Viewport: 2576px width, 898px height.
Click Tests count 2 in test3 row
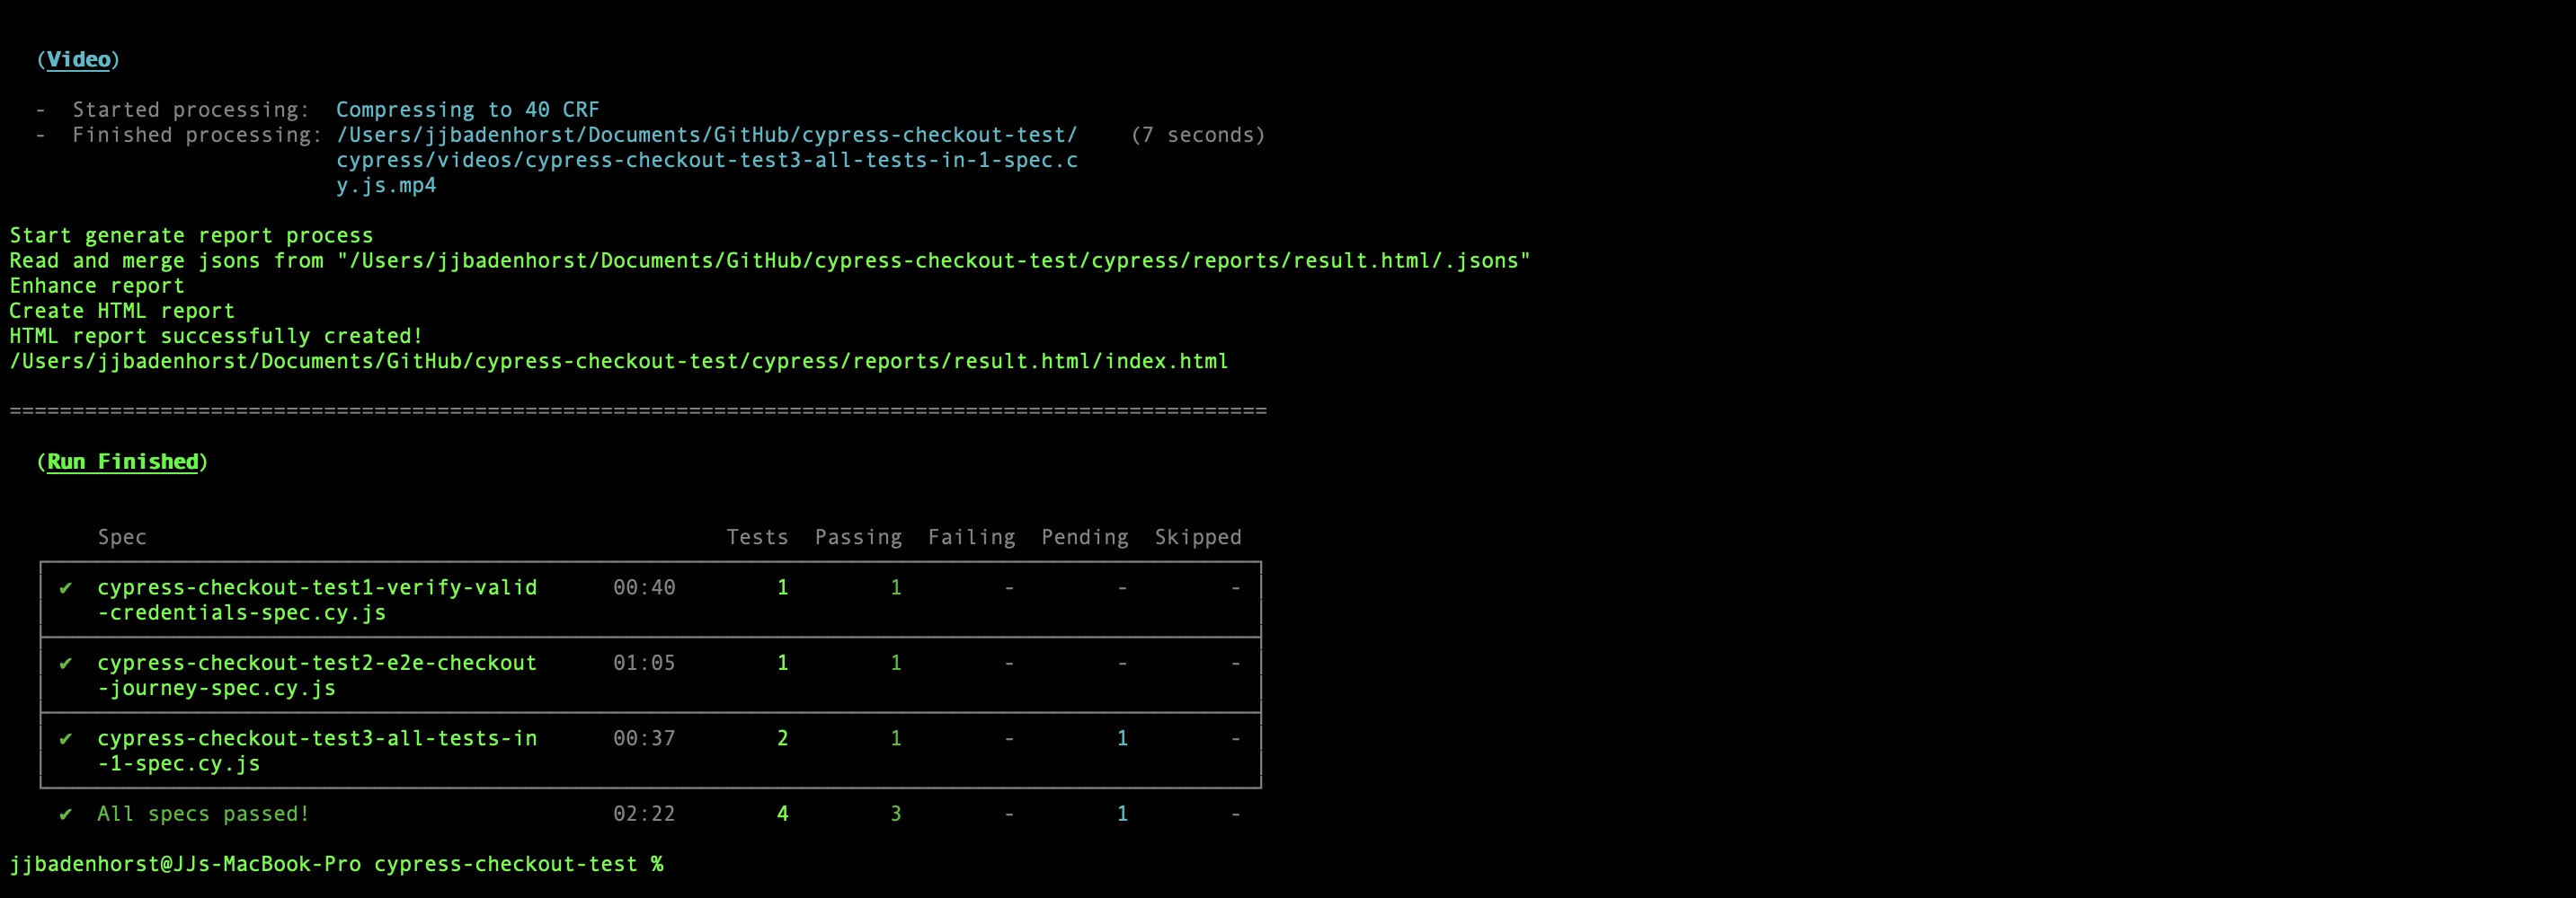click(x=783, y=738)
